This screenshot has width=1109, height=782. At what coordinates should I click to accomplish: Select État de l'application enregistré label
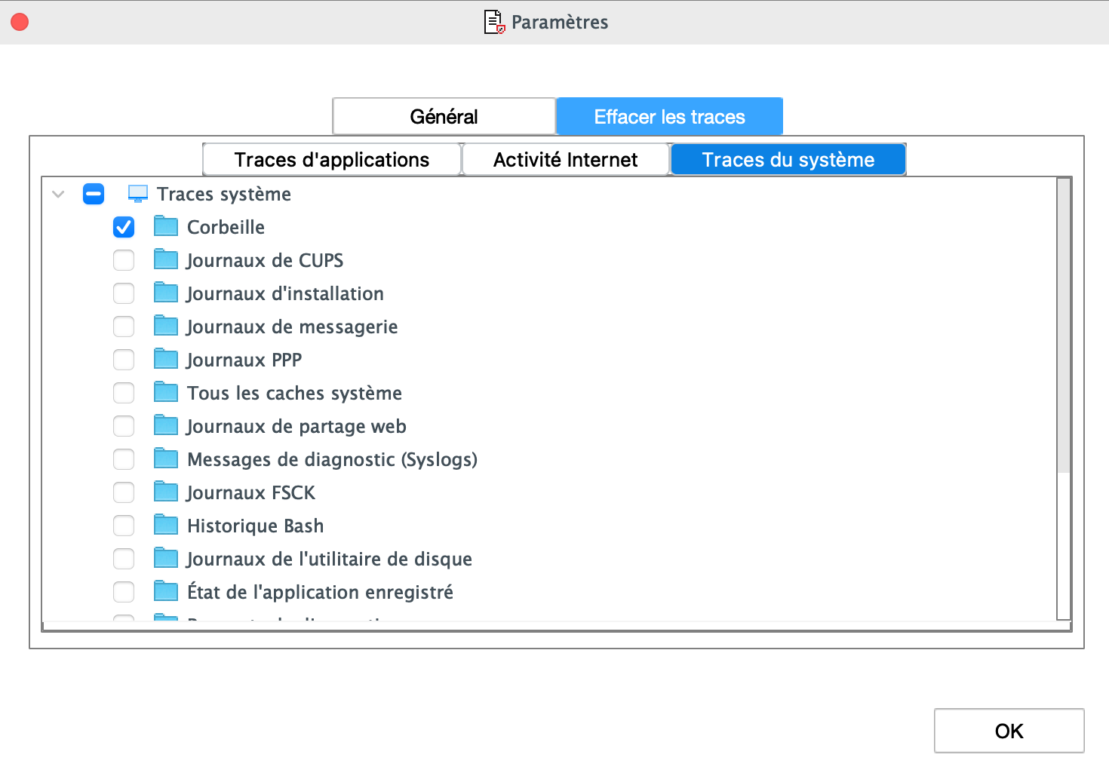pos(320,592)
